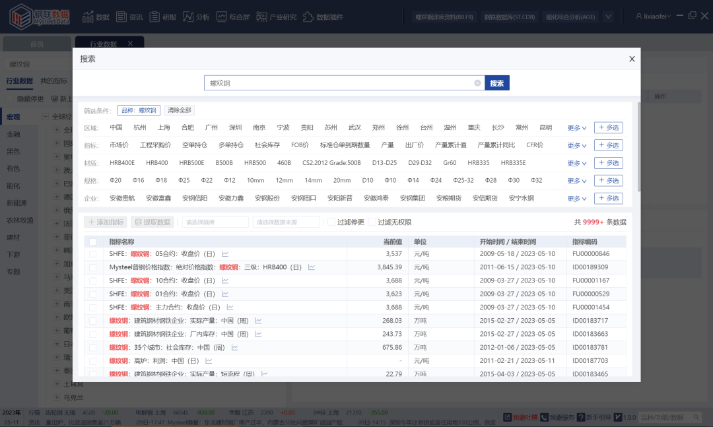Close the 行业数据 tab with its X

point(131,44)
